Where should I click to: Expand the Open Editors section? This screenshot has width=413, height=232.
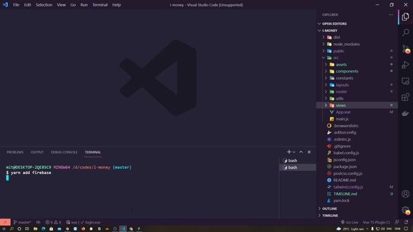(x=357, y=24)
